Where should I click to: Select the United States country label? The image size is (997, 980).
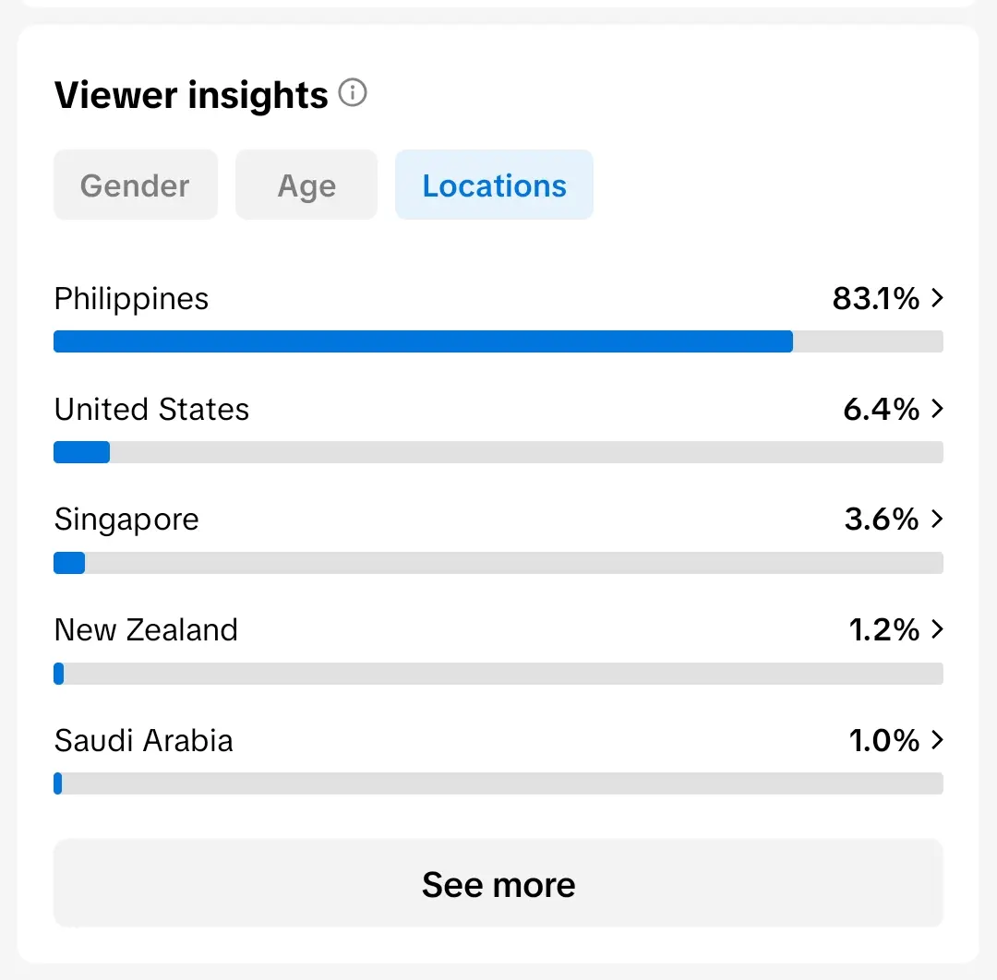click(x=151, y=409)
